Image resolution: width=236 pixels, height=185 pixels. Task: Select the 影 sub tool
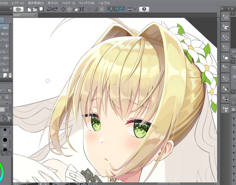(5, 46)
